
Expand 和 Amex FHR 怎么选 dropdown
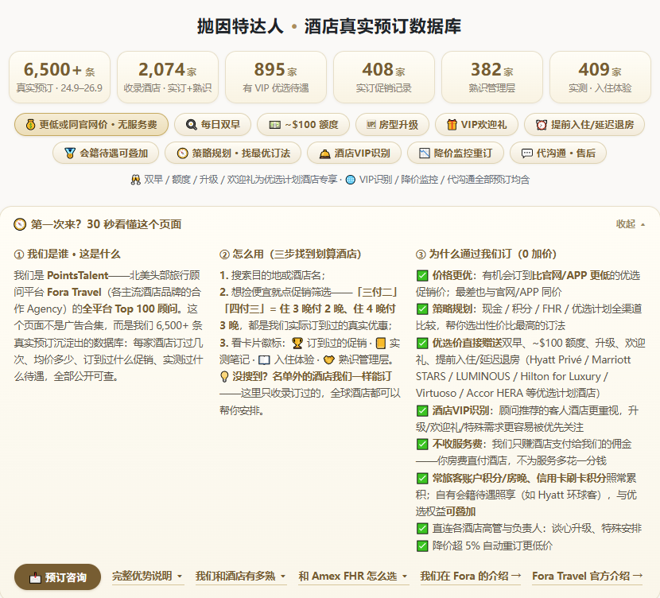coord(353,576)
